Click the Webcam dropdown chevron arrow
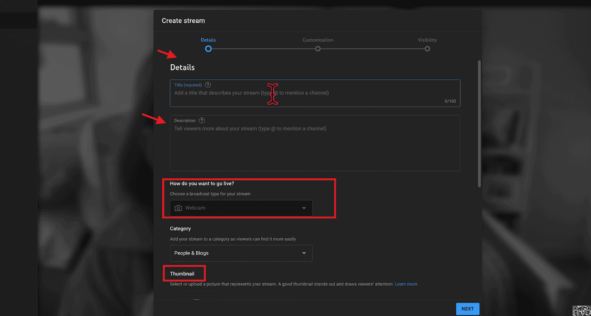Screen dimensions: 591x316 click(x=304, y=208)
